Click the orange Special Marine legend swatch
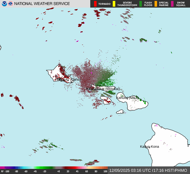Image resolution: width=190 pixels, height=174 pixels. [x=156, y=4]
